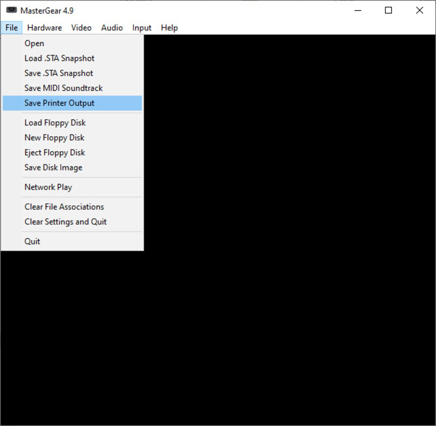The image size is (436, 426).
Task: Maximize the MasterGear window
Action: [389, 11]
